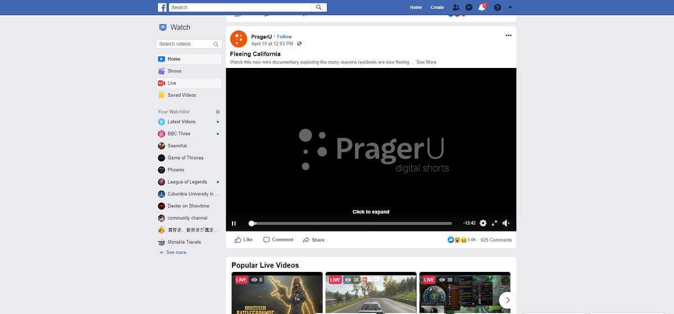Go to Home in the top bar

pyautogui.click(x=416, y=7)
